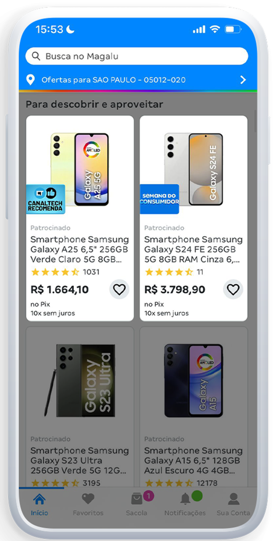Open the Início home tab
Screen dimensions: 275x541
pos(39,504)
